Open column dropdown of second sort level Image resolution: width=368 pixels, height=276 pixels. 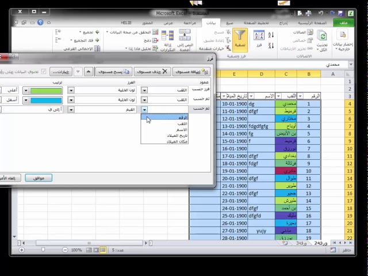[144, 99]
